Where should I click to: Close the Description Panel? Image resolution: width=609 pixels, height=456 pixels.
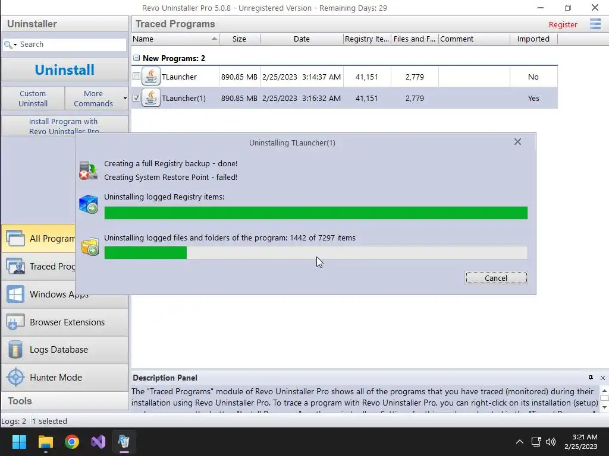(x=602, y=378)
